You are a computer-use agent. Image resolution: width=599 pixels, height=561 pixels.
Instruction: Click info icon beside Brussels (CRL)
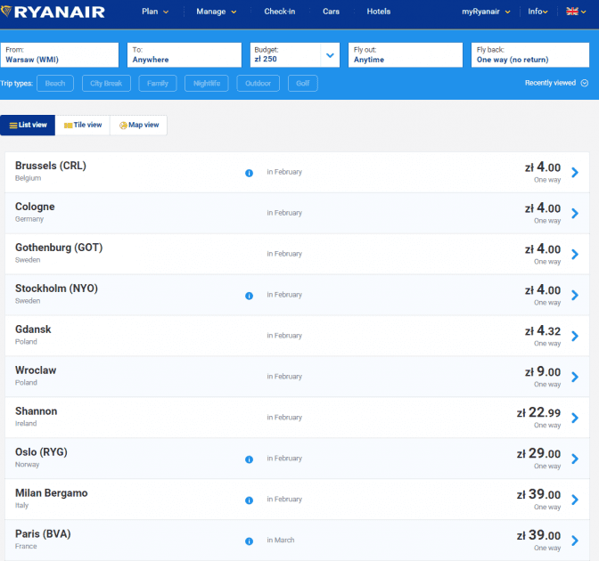click(249, 173)
